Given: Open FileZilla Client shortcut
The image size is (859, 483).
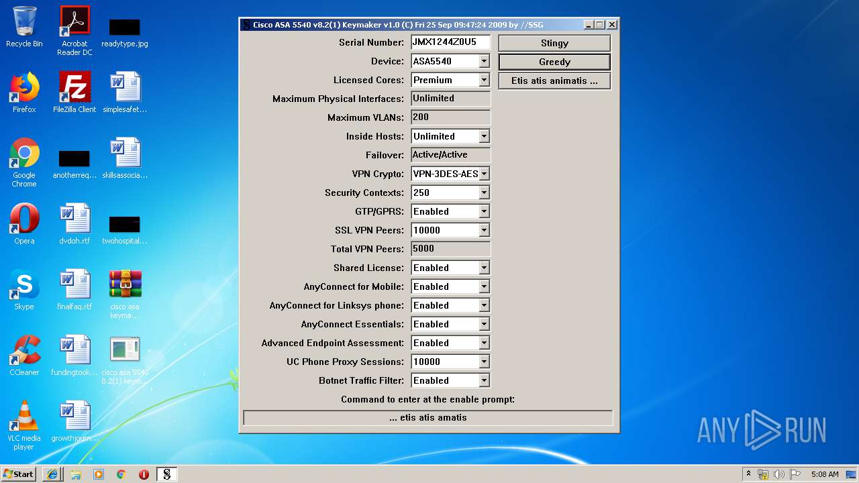Looking at the screenshot, I should click(74, 93).
